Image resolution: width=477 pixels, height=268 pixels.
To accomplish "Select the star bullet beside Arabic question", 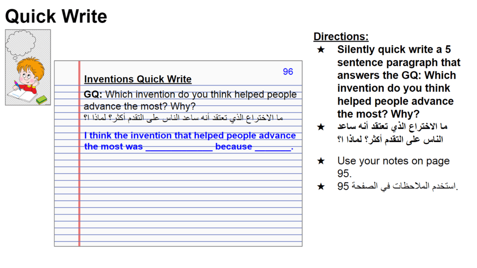I will coord(321,127).
